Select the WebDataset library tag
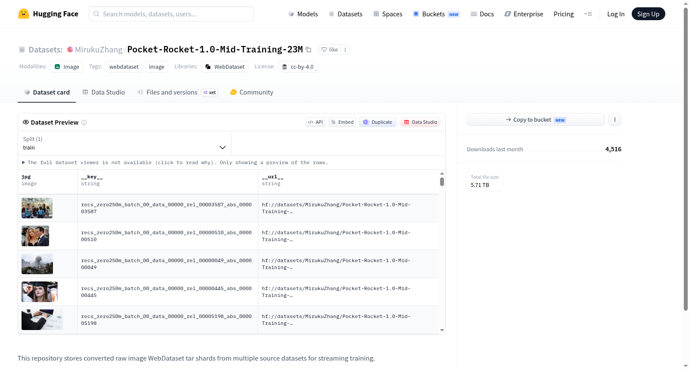 (x=225, y=67)
